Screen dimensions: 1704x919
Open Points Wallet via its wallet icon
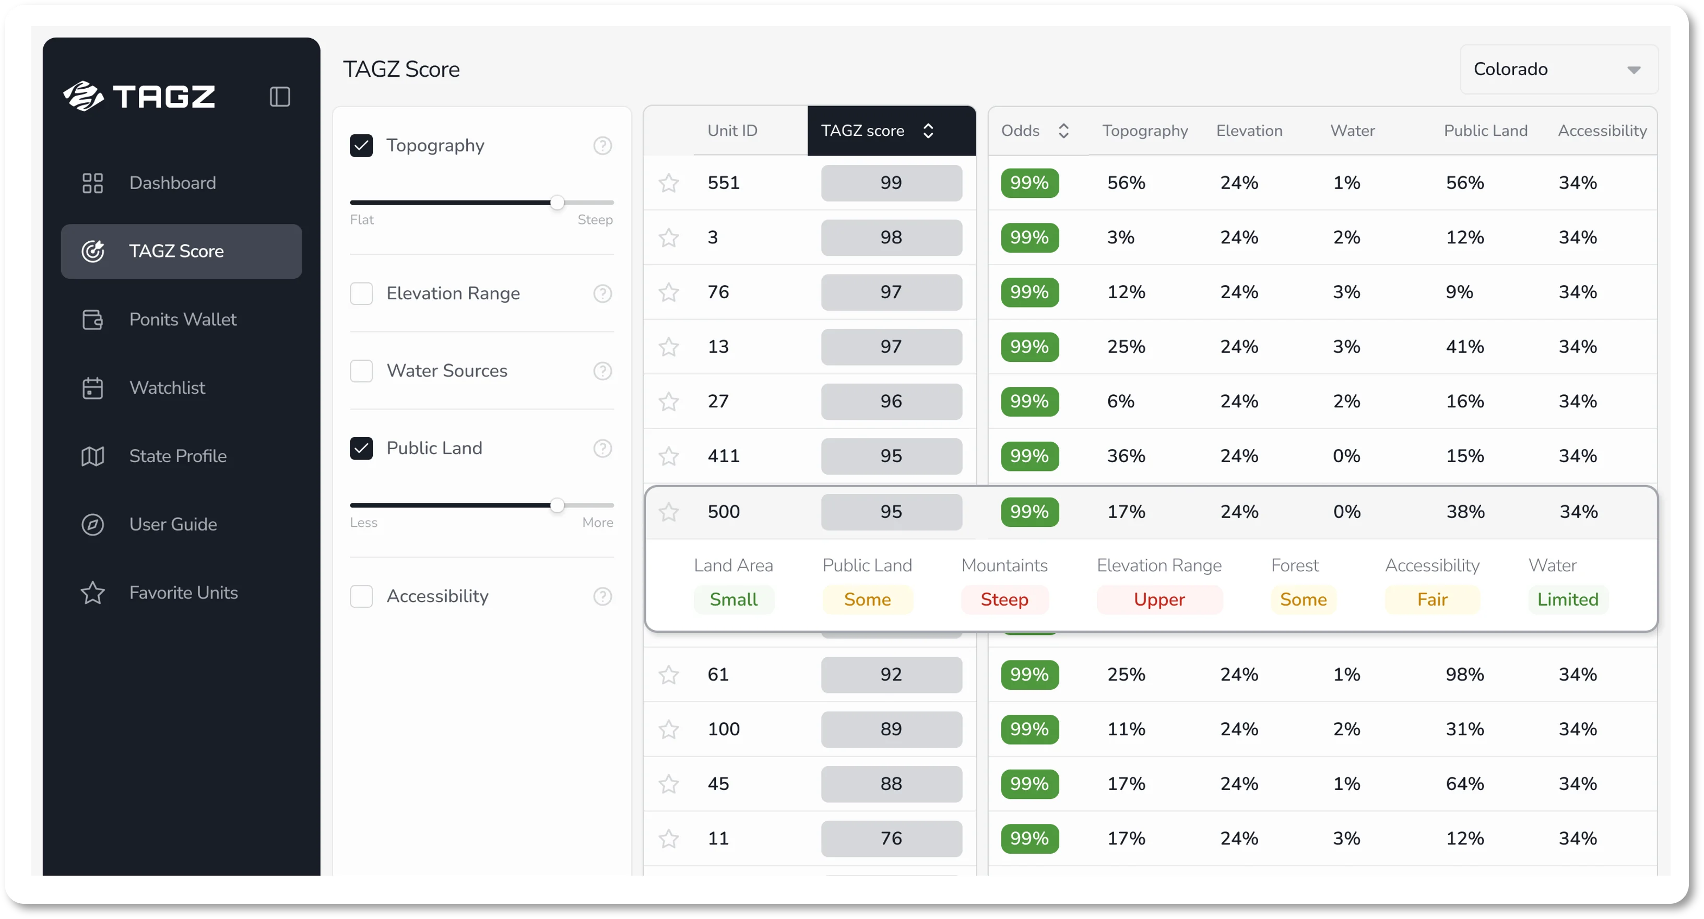pyautogui.click(x=92, y=320)
